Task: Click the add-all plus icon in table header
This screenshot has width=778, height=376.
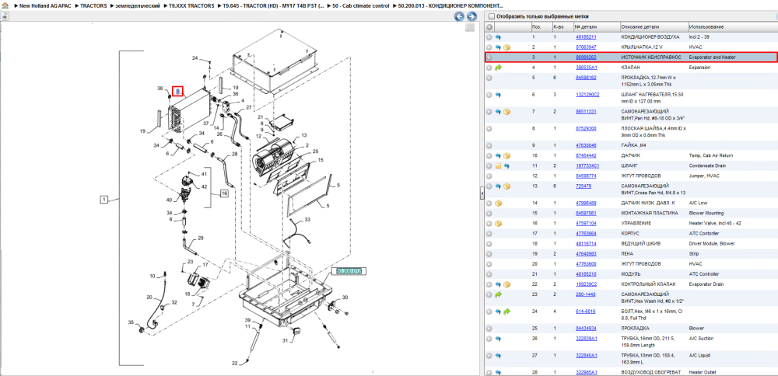Action: tap(489, 26)
